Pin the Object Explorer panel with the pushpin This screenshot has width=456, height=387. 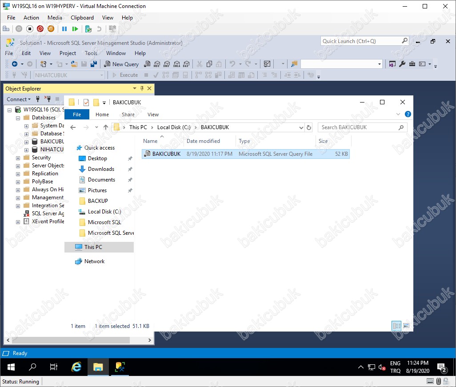(x=142, y=88)
